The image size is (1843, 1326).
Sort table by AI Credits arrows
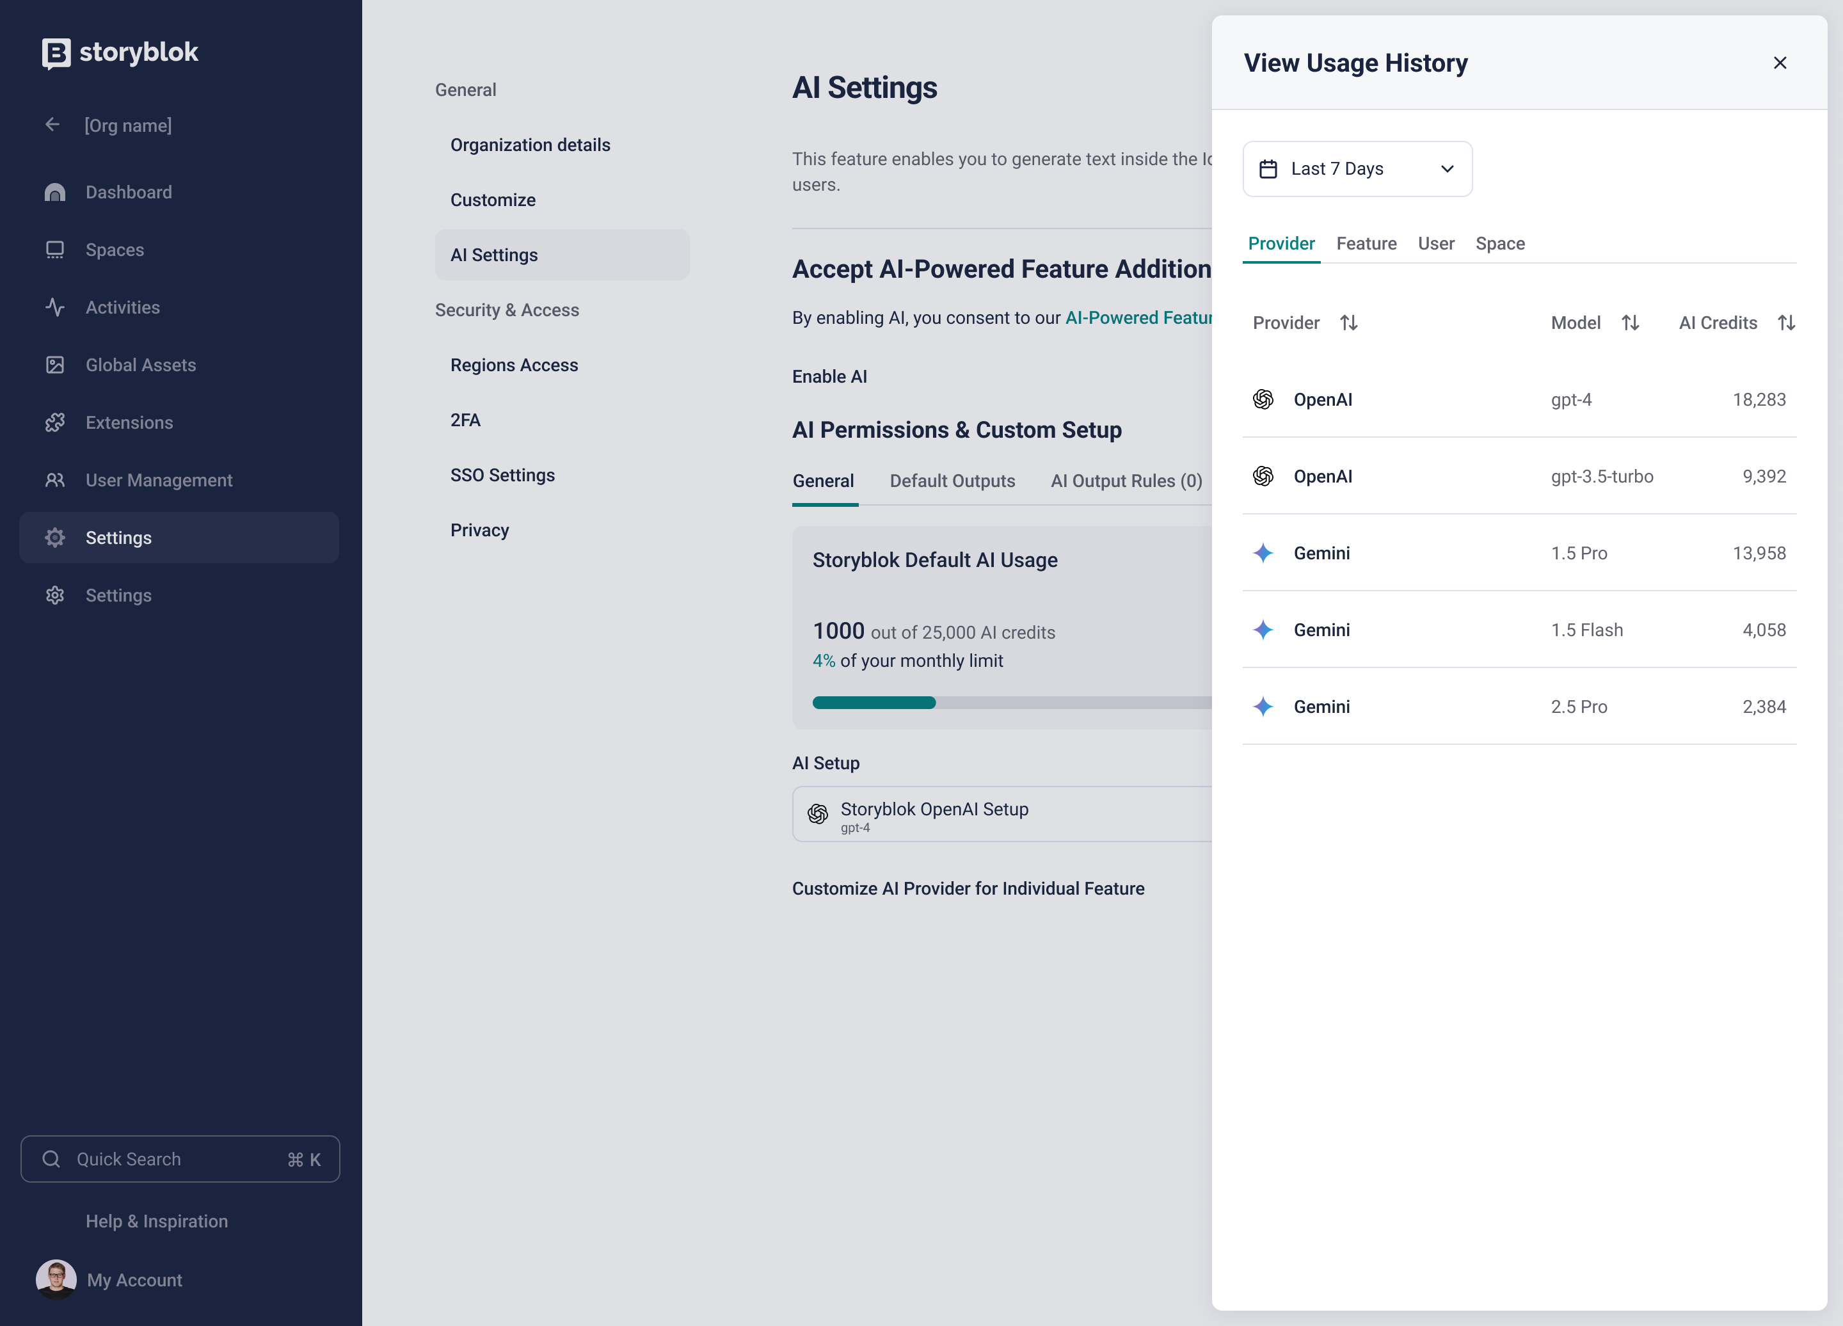tap(1786, 323)
